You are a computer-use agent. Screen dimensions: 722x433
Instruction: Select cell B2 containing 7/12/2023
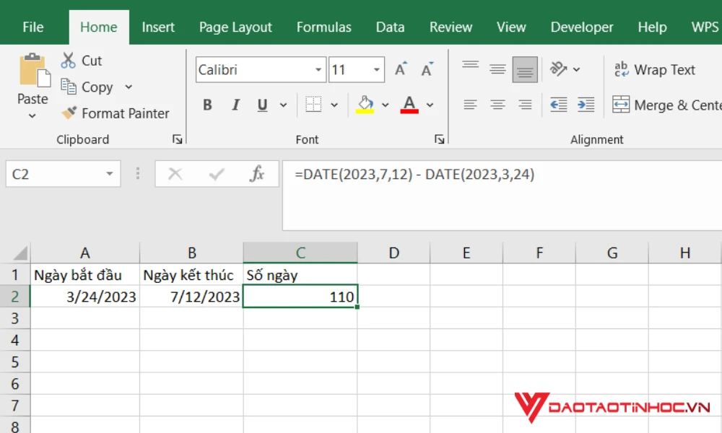(191, 296)
